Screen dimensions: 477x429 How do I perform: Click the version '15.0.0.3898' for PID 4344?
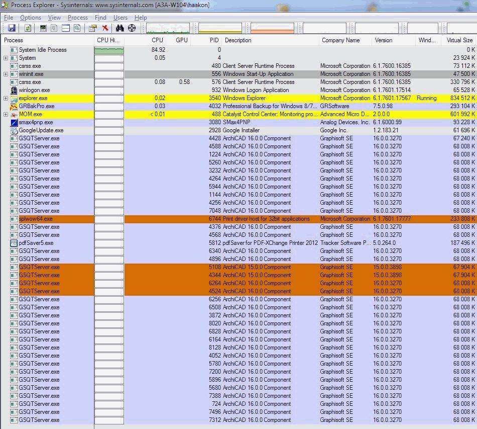click(x=387, y=275)
